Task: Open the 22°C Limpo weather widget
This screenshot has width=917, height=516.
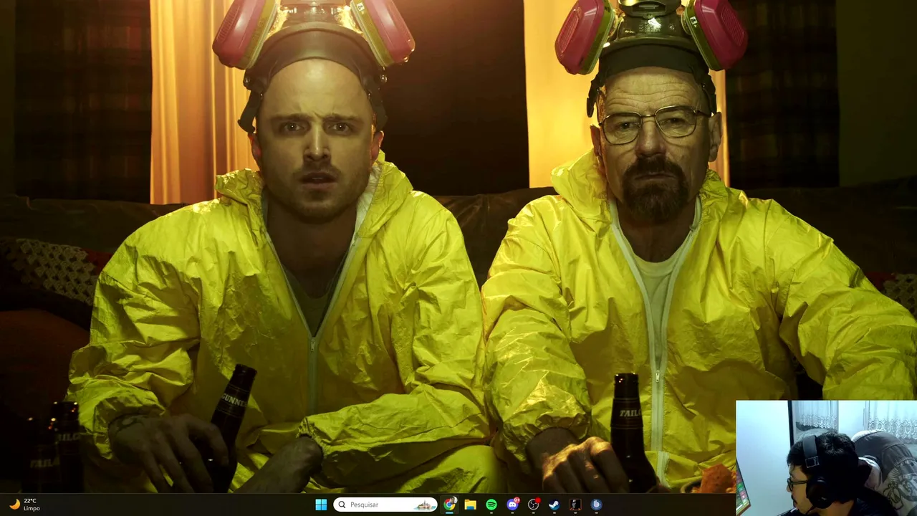Action: (x=24, y=505)
